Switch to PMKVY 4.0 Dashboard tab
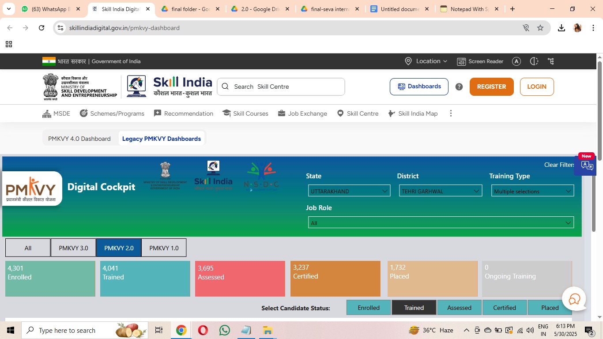The image size is (603, 339). coord(79,139)
